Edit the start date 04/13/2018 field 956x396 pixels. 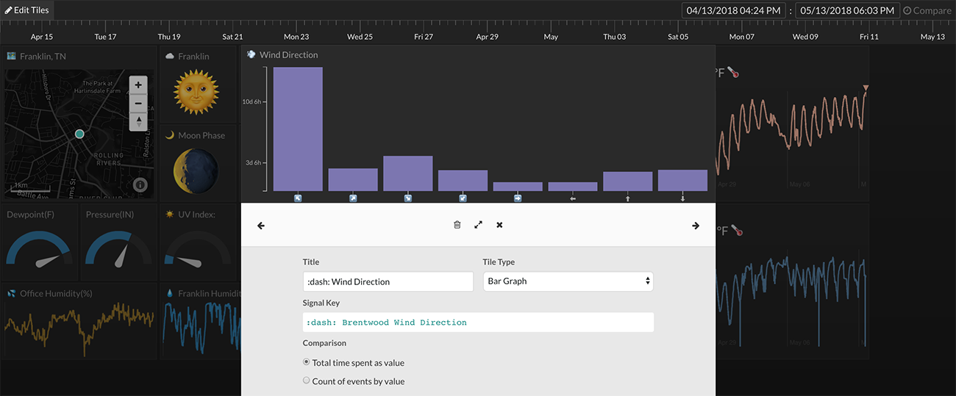click(x=734, y=10)
